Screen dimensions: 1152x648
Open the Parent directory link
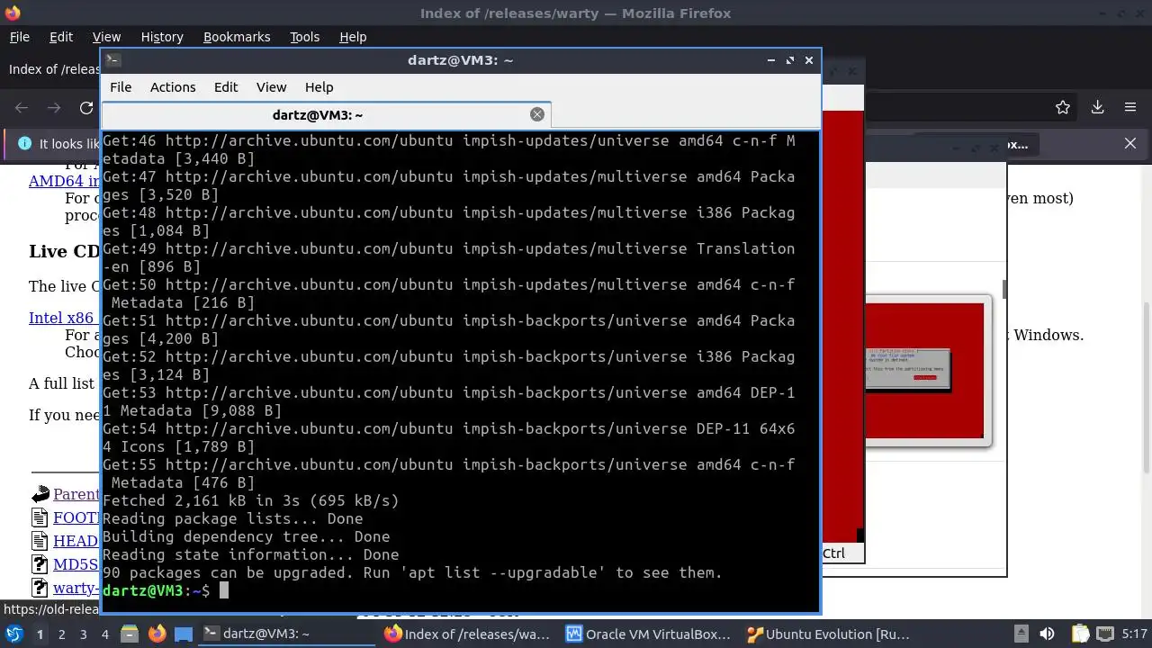coord(76,494)
